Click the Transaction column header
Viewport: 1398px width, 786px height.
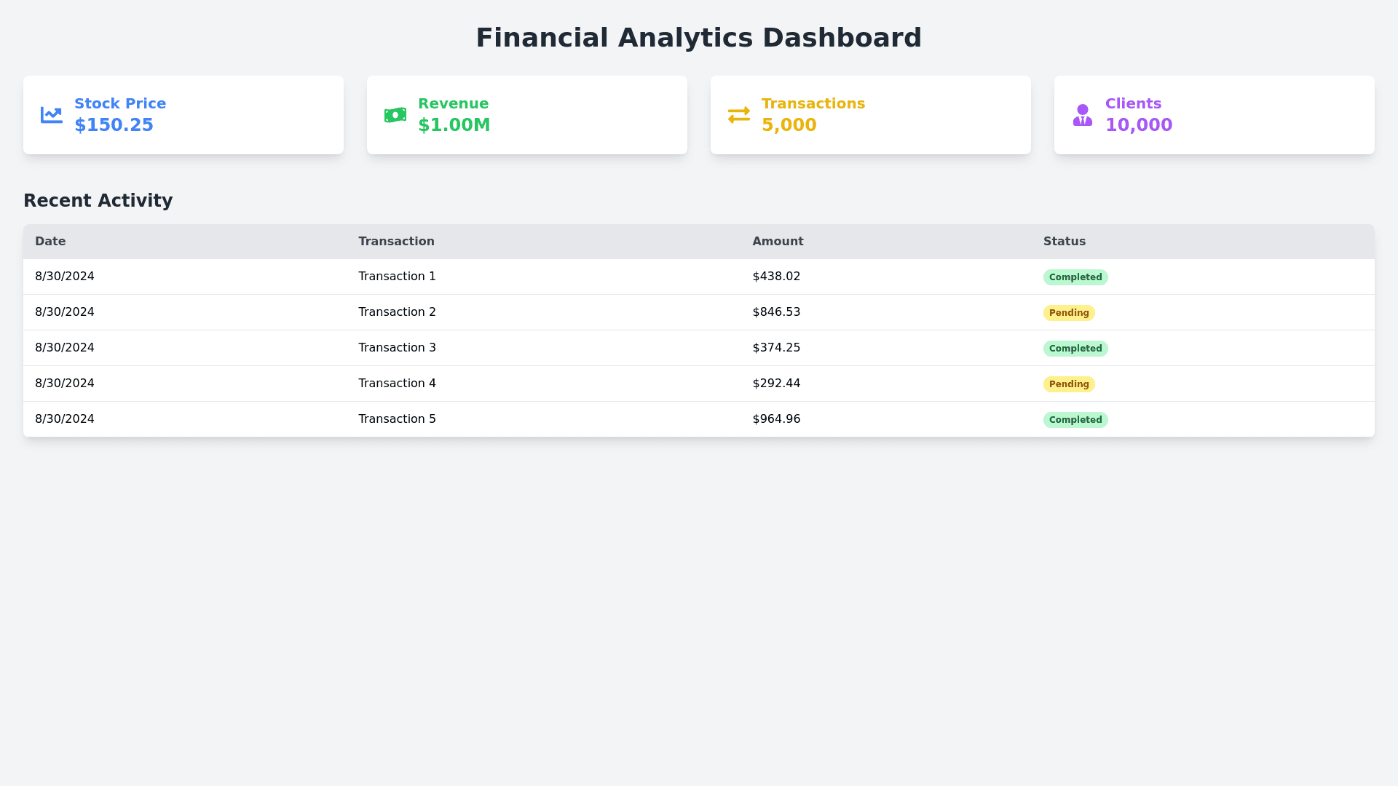click(396, 242)
